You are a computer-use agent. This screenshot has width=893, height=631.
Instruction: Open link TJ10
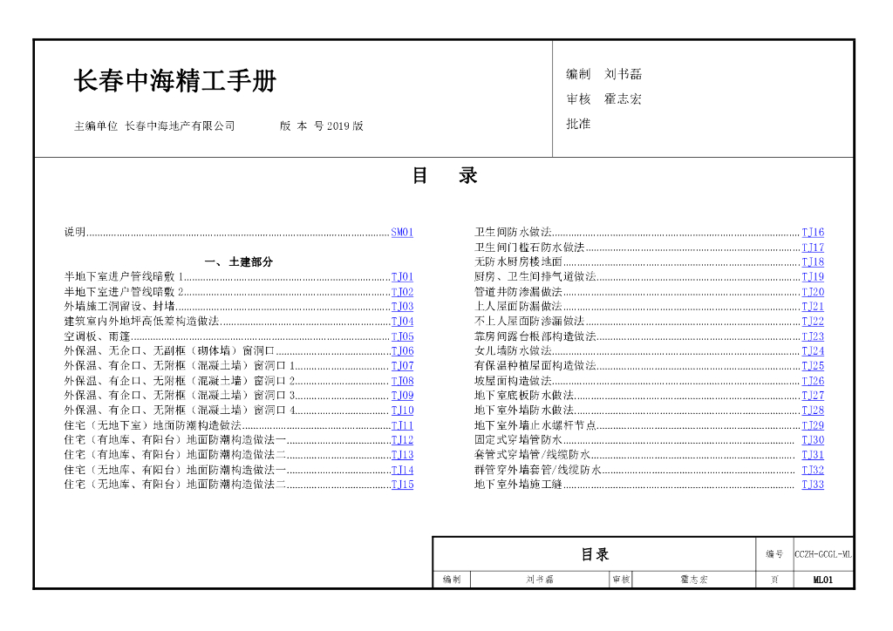(x=402, y=410)
